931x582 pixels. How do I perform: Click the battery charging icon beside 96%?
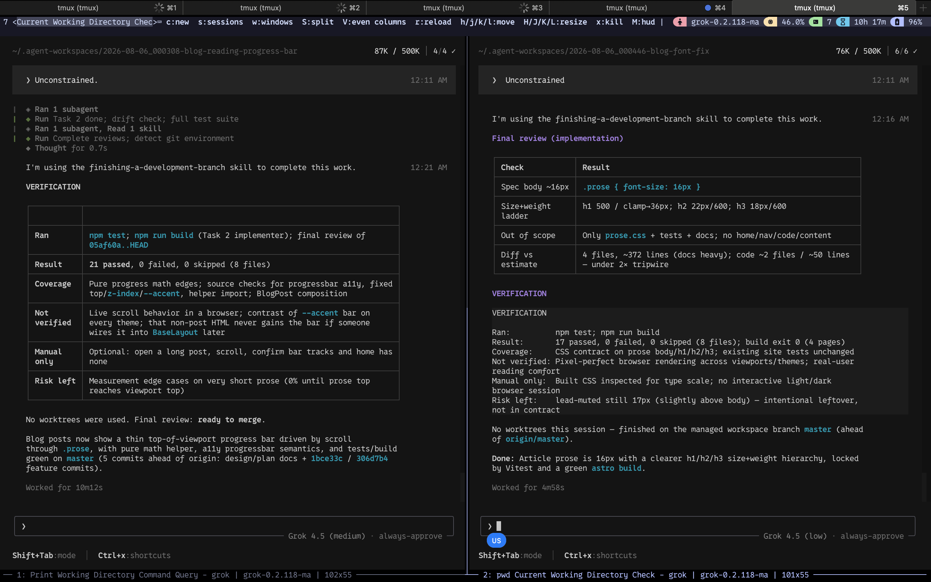tap(897, 22)
